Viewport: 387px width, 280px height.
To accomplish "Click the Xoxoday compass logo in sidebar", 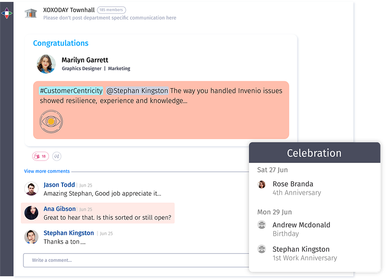I will point(7,13).
